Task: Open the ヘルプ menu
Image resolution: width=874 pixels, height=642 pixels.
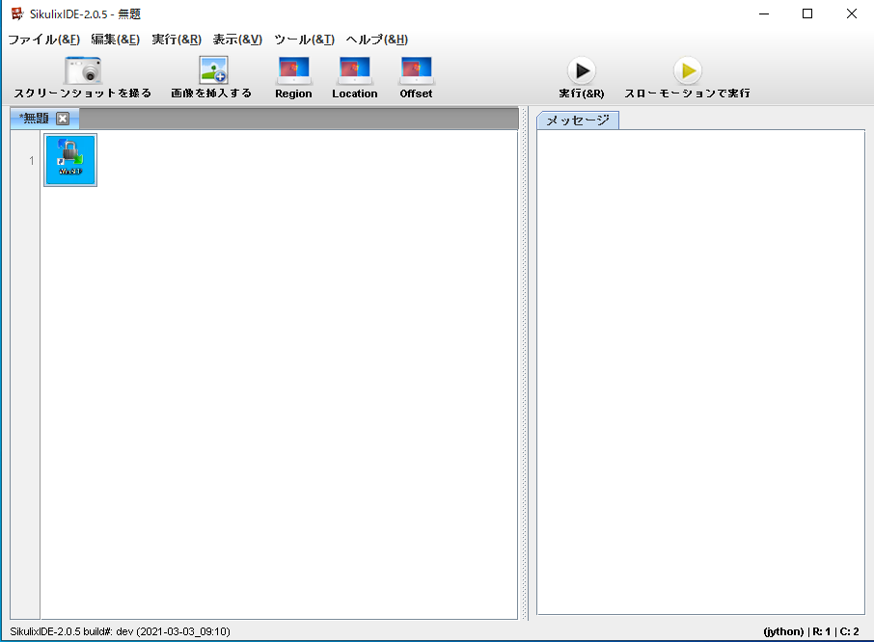Action: 376,40
